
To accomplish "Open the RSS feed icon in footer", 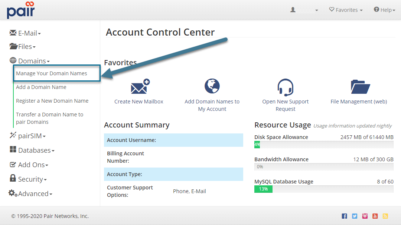I will [x=385, y=216].
